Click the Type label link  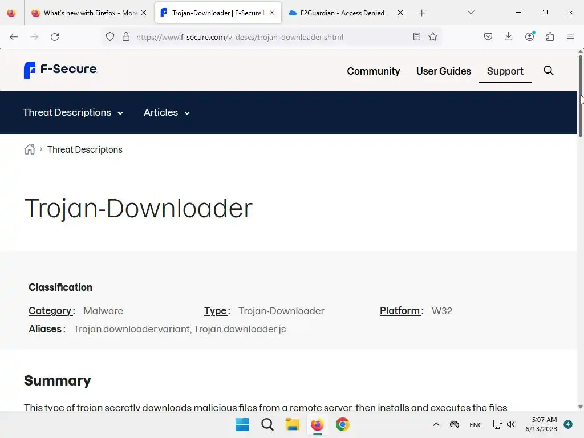pos(215,311)
